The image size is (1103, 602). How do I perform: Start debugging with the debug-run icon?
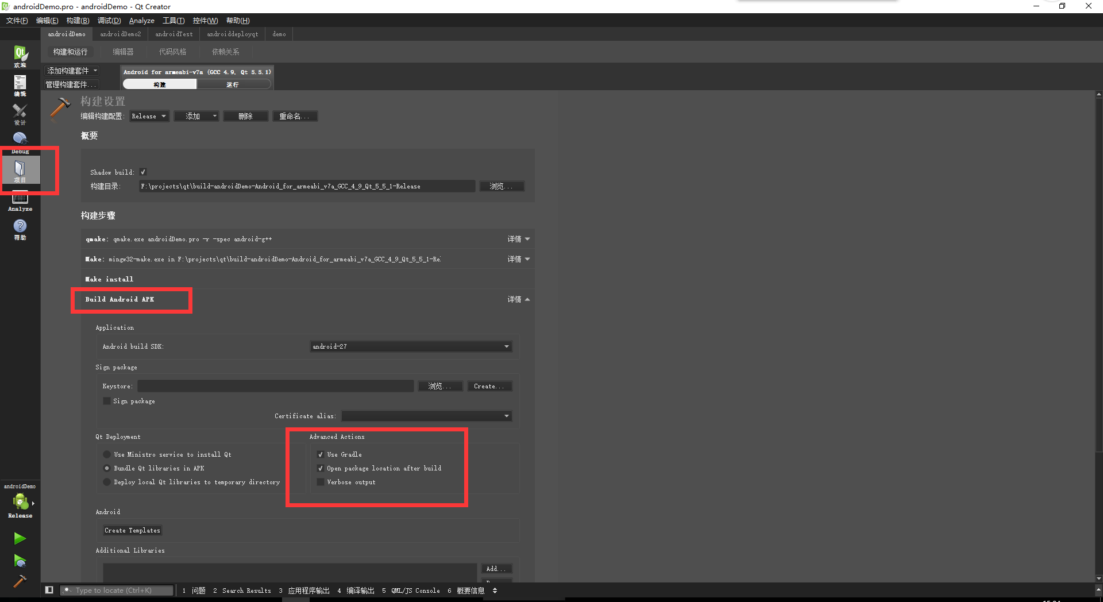[x=20, y=561]
